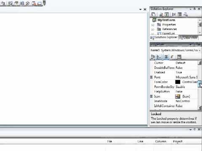Click the IsMdiContainer False value
202x151 pixels.
tap(179, 106)
